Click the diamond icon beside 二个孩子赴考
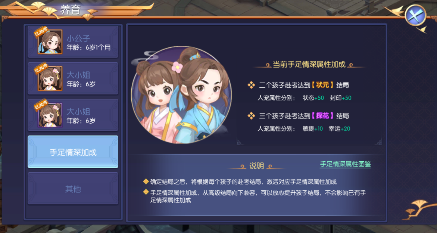The image size is (437, 233). coord(251,85)
